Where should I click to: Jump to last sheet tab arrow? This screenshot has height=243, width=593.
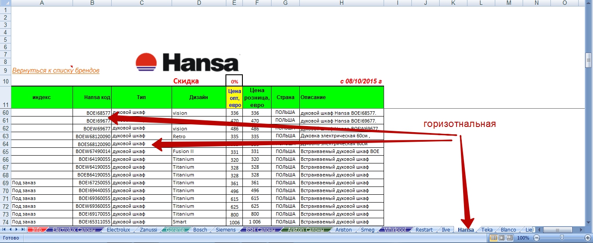(x=23, y=230)
